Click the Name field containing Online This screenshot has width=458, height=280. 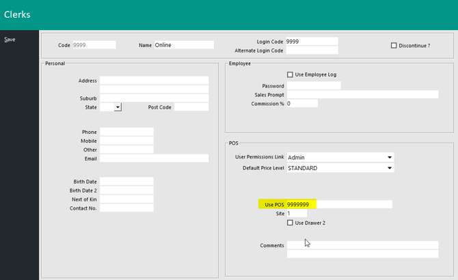click(183, 45)
